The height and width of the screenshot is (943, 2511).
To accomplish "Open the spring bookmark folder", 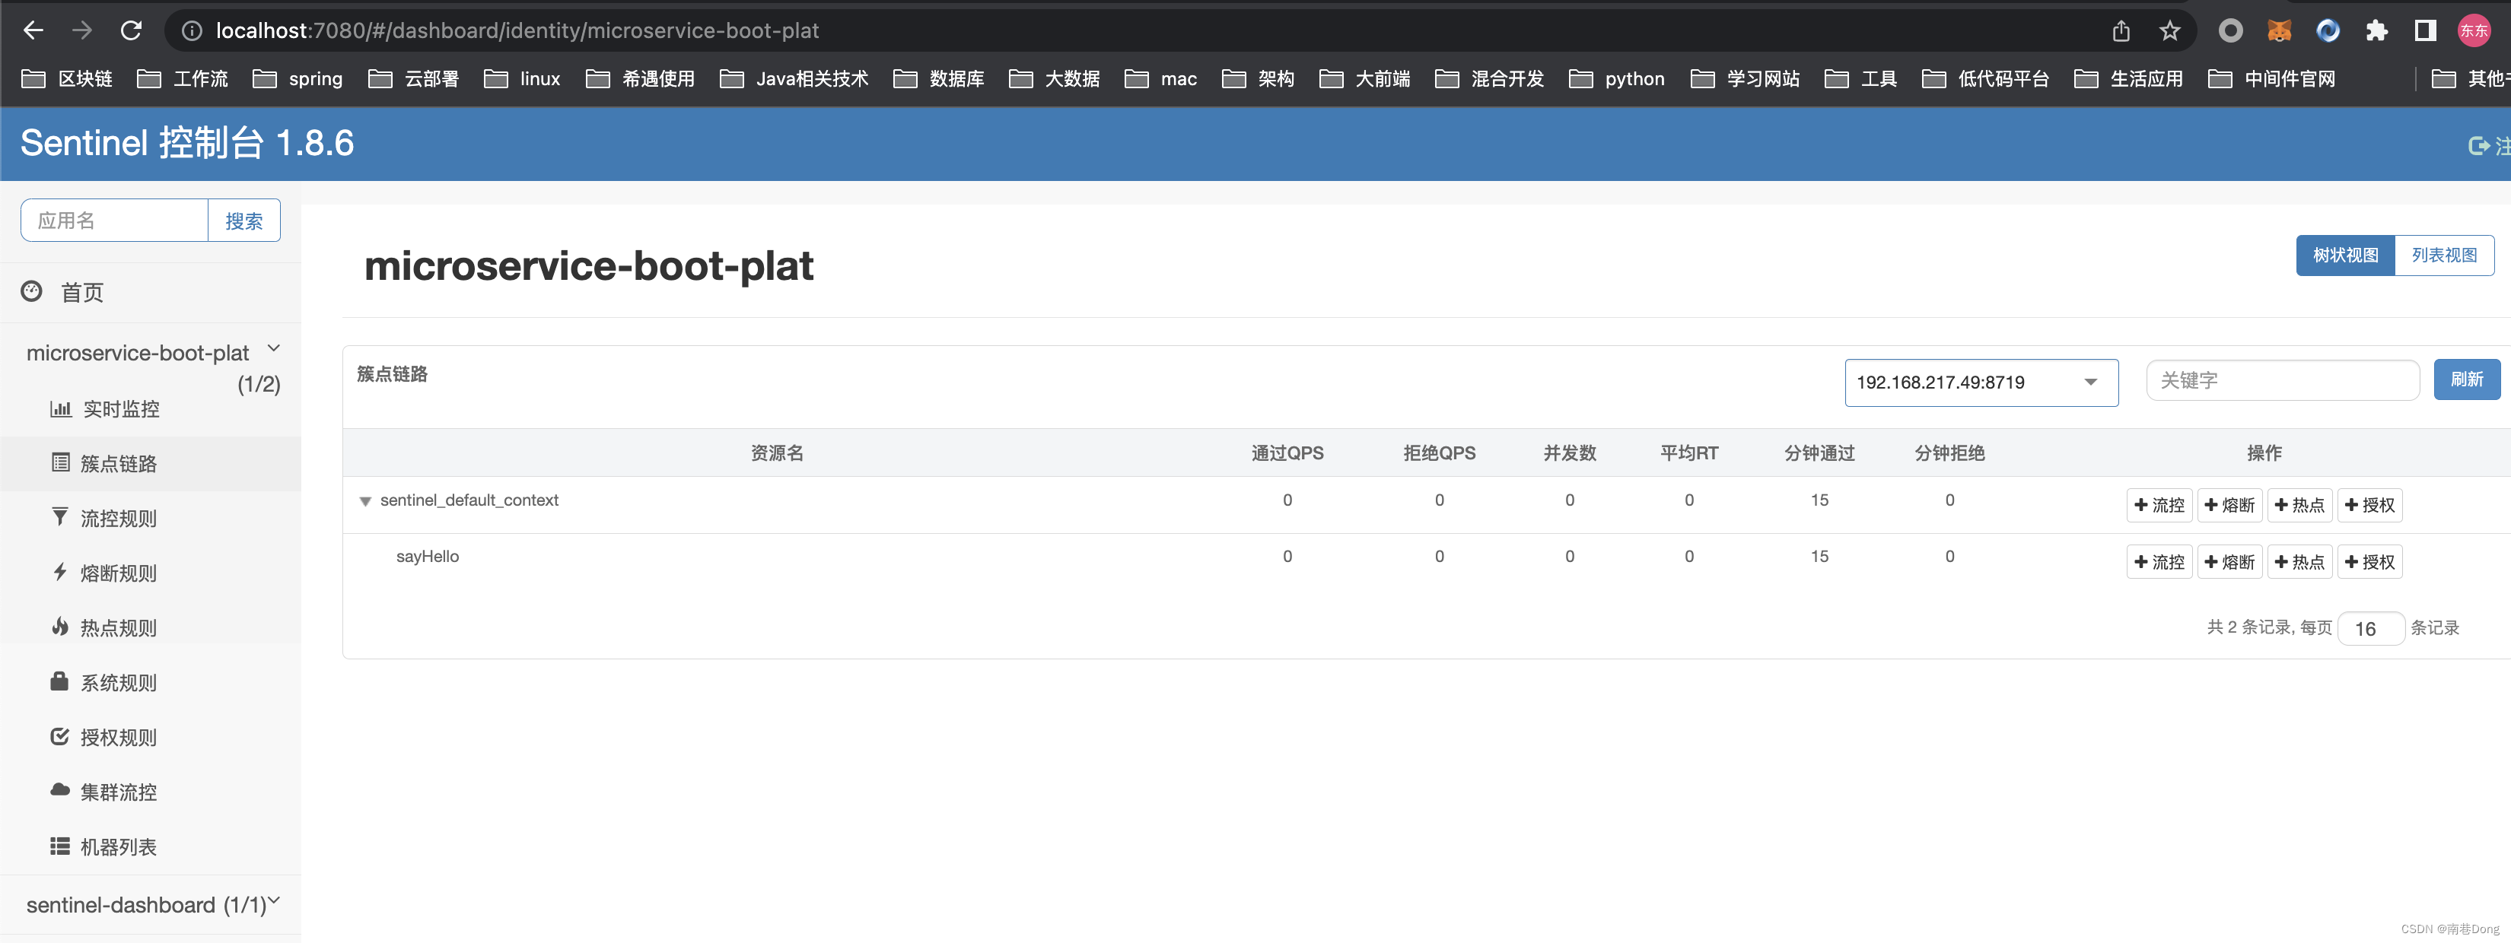I will (298, 79).
